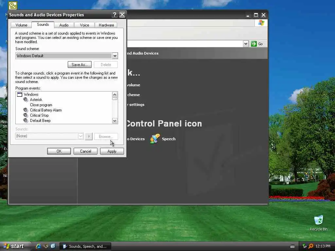335x251 pixels.
Task: Click the play sound button
Action: click(x=89, y=136)
